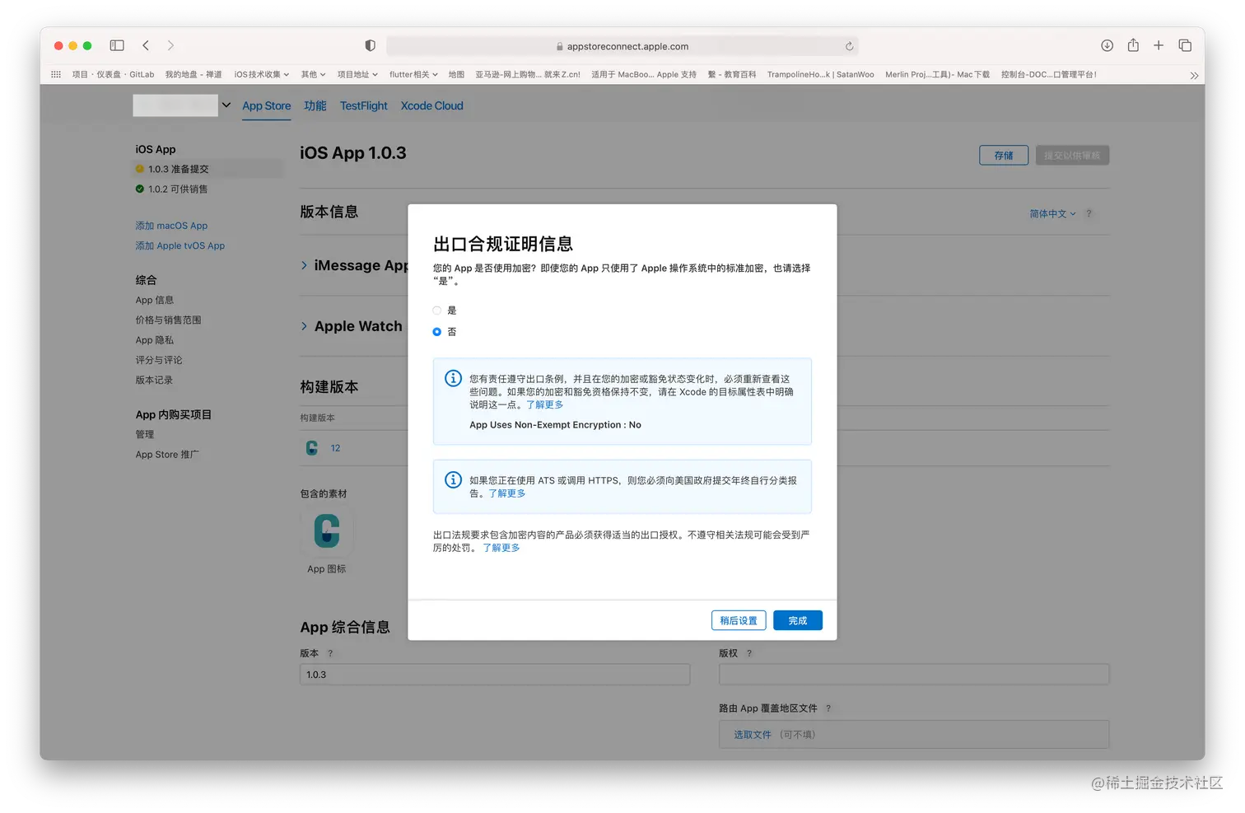Image resolution: width=1245 pixels, height=813 pixels.
Task: Click the 存储 save button
Action: 1004,155
